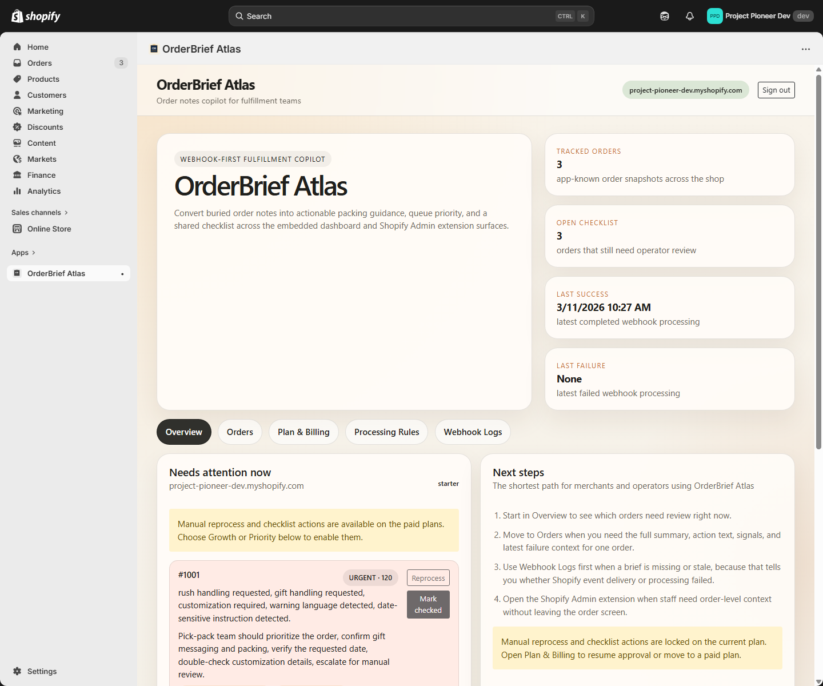This screenshot has height=686, width=823.
Task: Click the Marketing target icon
Action: 17,111
